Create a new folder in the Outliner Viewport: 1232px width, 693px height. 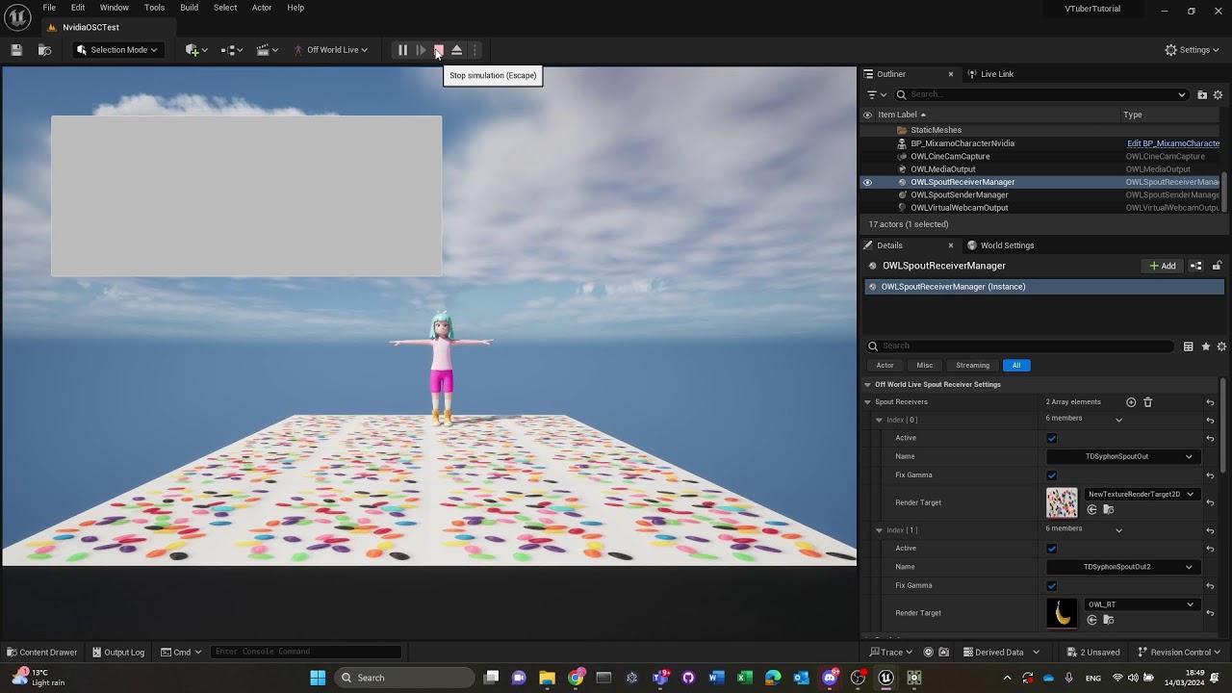coord(1202,94)
